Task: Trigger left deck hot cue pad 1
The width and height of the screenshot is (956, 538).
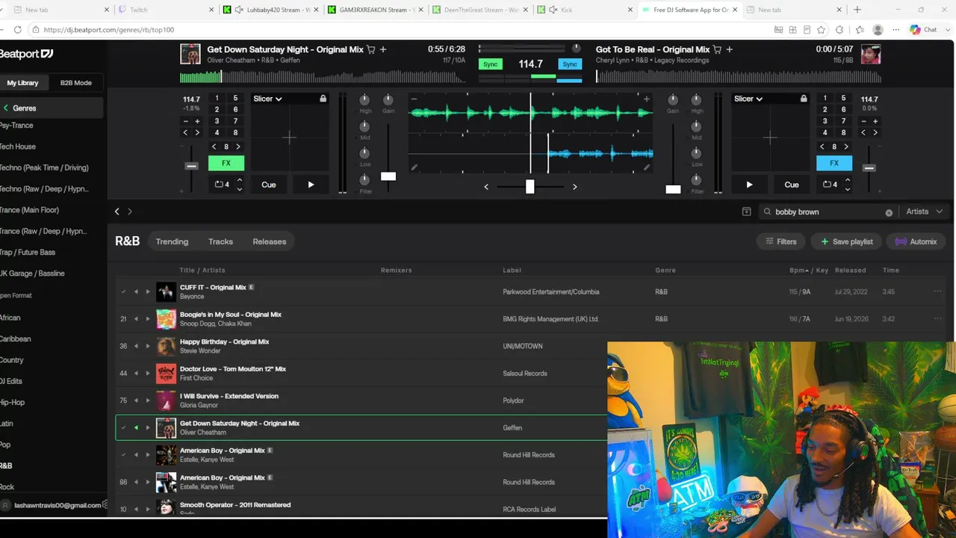Action: 217,99
